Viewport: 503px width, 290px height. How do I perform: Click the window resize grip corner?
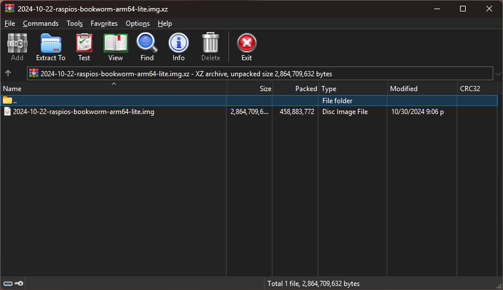pyautogui.click(x=499, y=286)
